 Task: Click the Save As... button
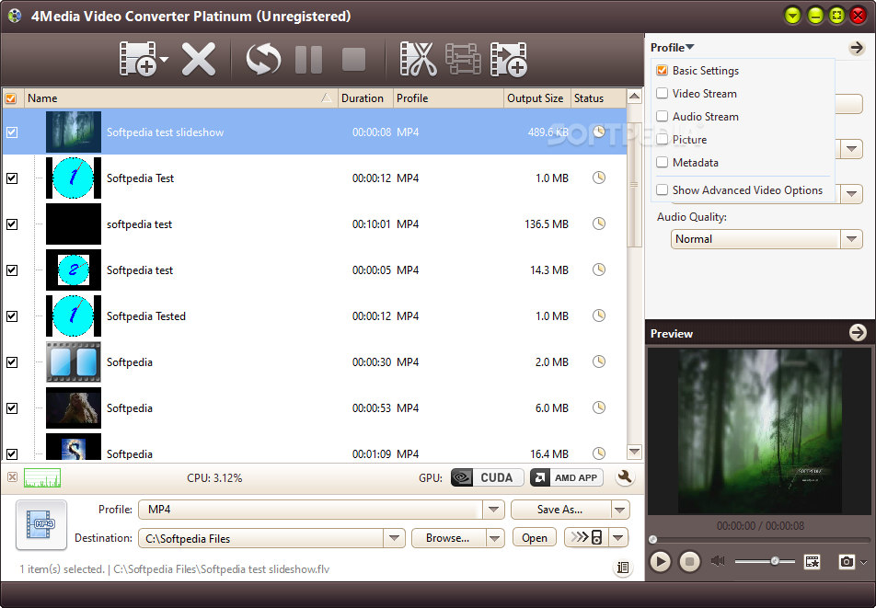560,510
